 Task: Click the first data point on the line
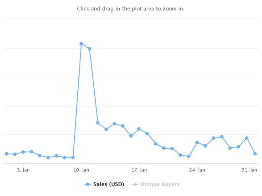pos(6,154)
